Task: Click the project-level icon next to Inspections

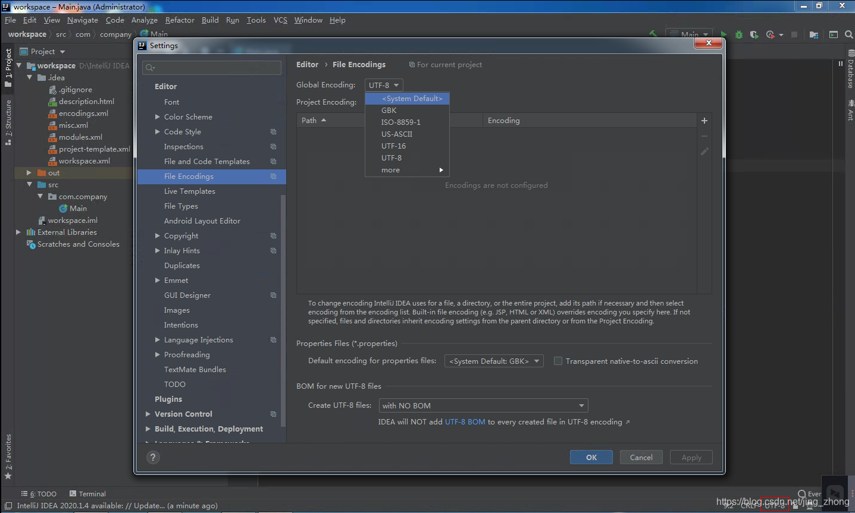Action: click(x=273, y=147)
